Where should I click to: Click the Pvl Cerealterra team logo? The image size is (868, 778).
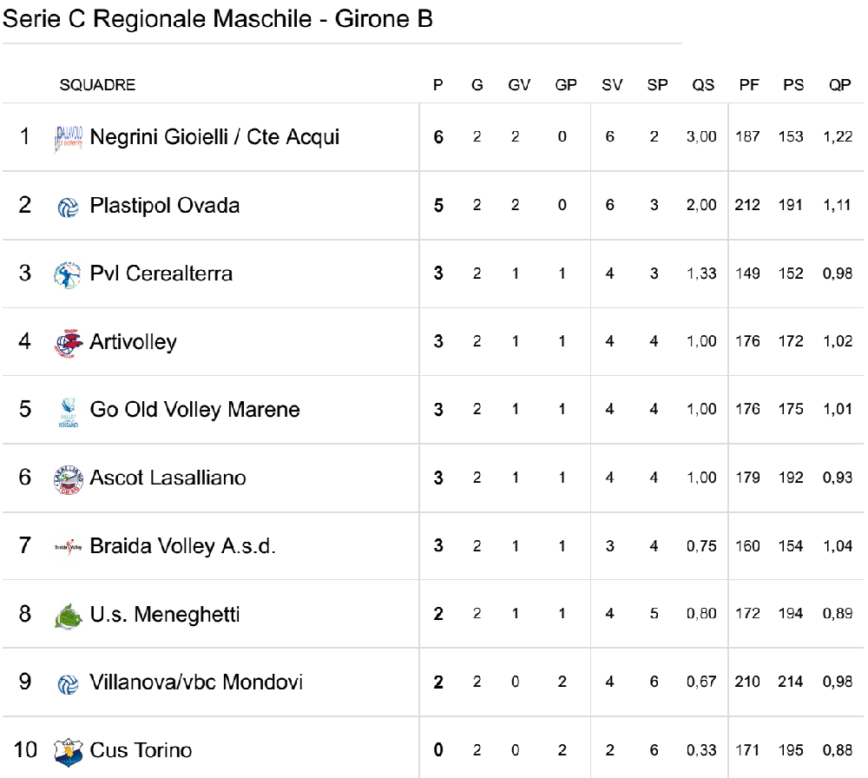tap(68, 274)
